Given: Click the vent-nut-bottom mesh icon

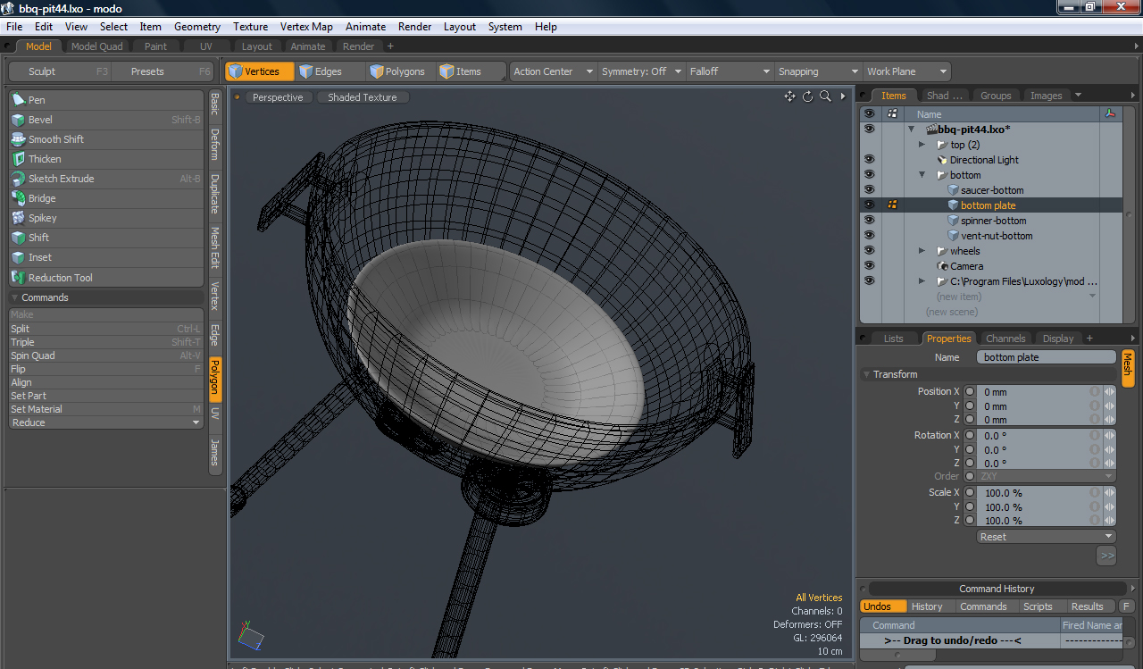Looking at the screenshot, I should (x=953, y=236).
